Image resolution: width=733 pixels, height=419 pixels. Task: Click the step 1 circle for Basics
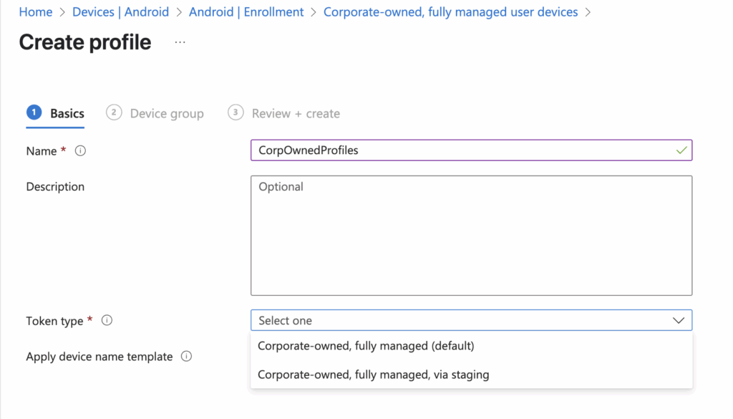pyautogui.click(x=34, y=112)
